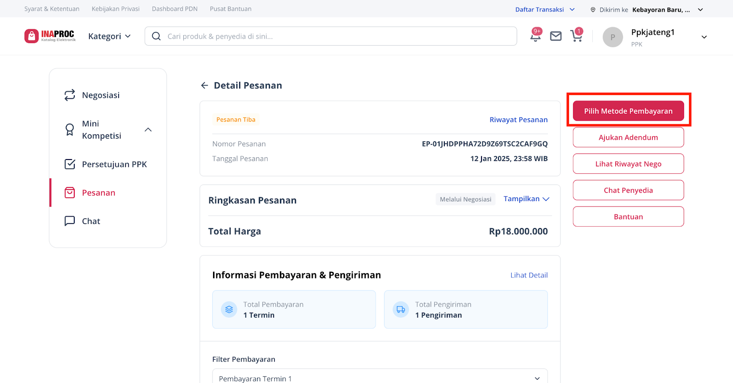
Task: Open Kebijakan Privasi link
Action: pyautogui.click(x=115, y=9)
